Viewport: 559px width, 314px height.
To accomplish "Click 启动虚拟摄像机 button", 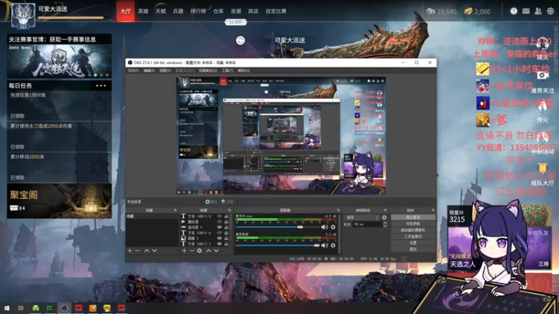I will point(413,230).
